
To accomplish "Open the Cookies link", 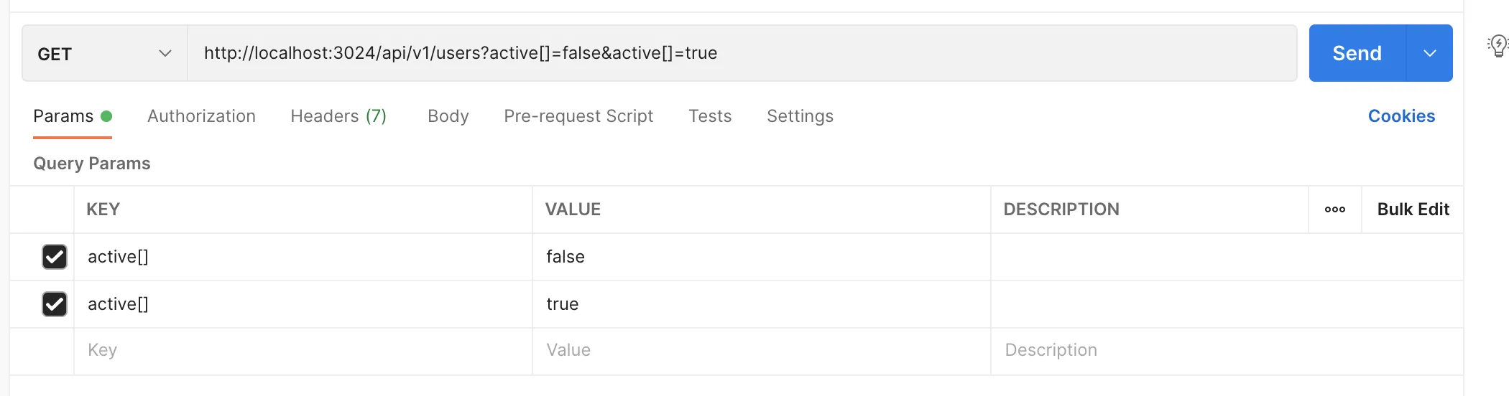I will pyautogui.click(x=1401, y=116).
